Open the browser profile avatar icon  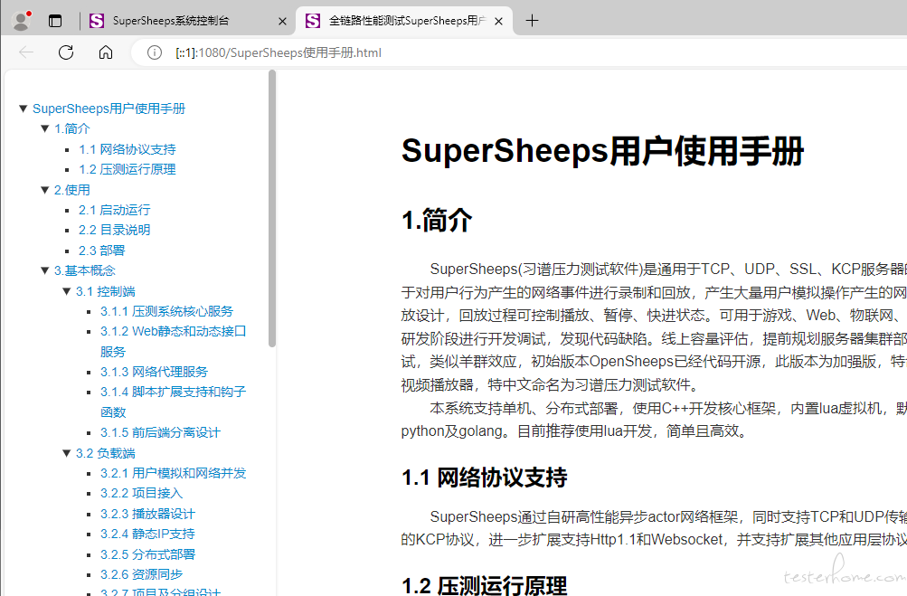coord(22,21)
